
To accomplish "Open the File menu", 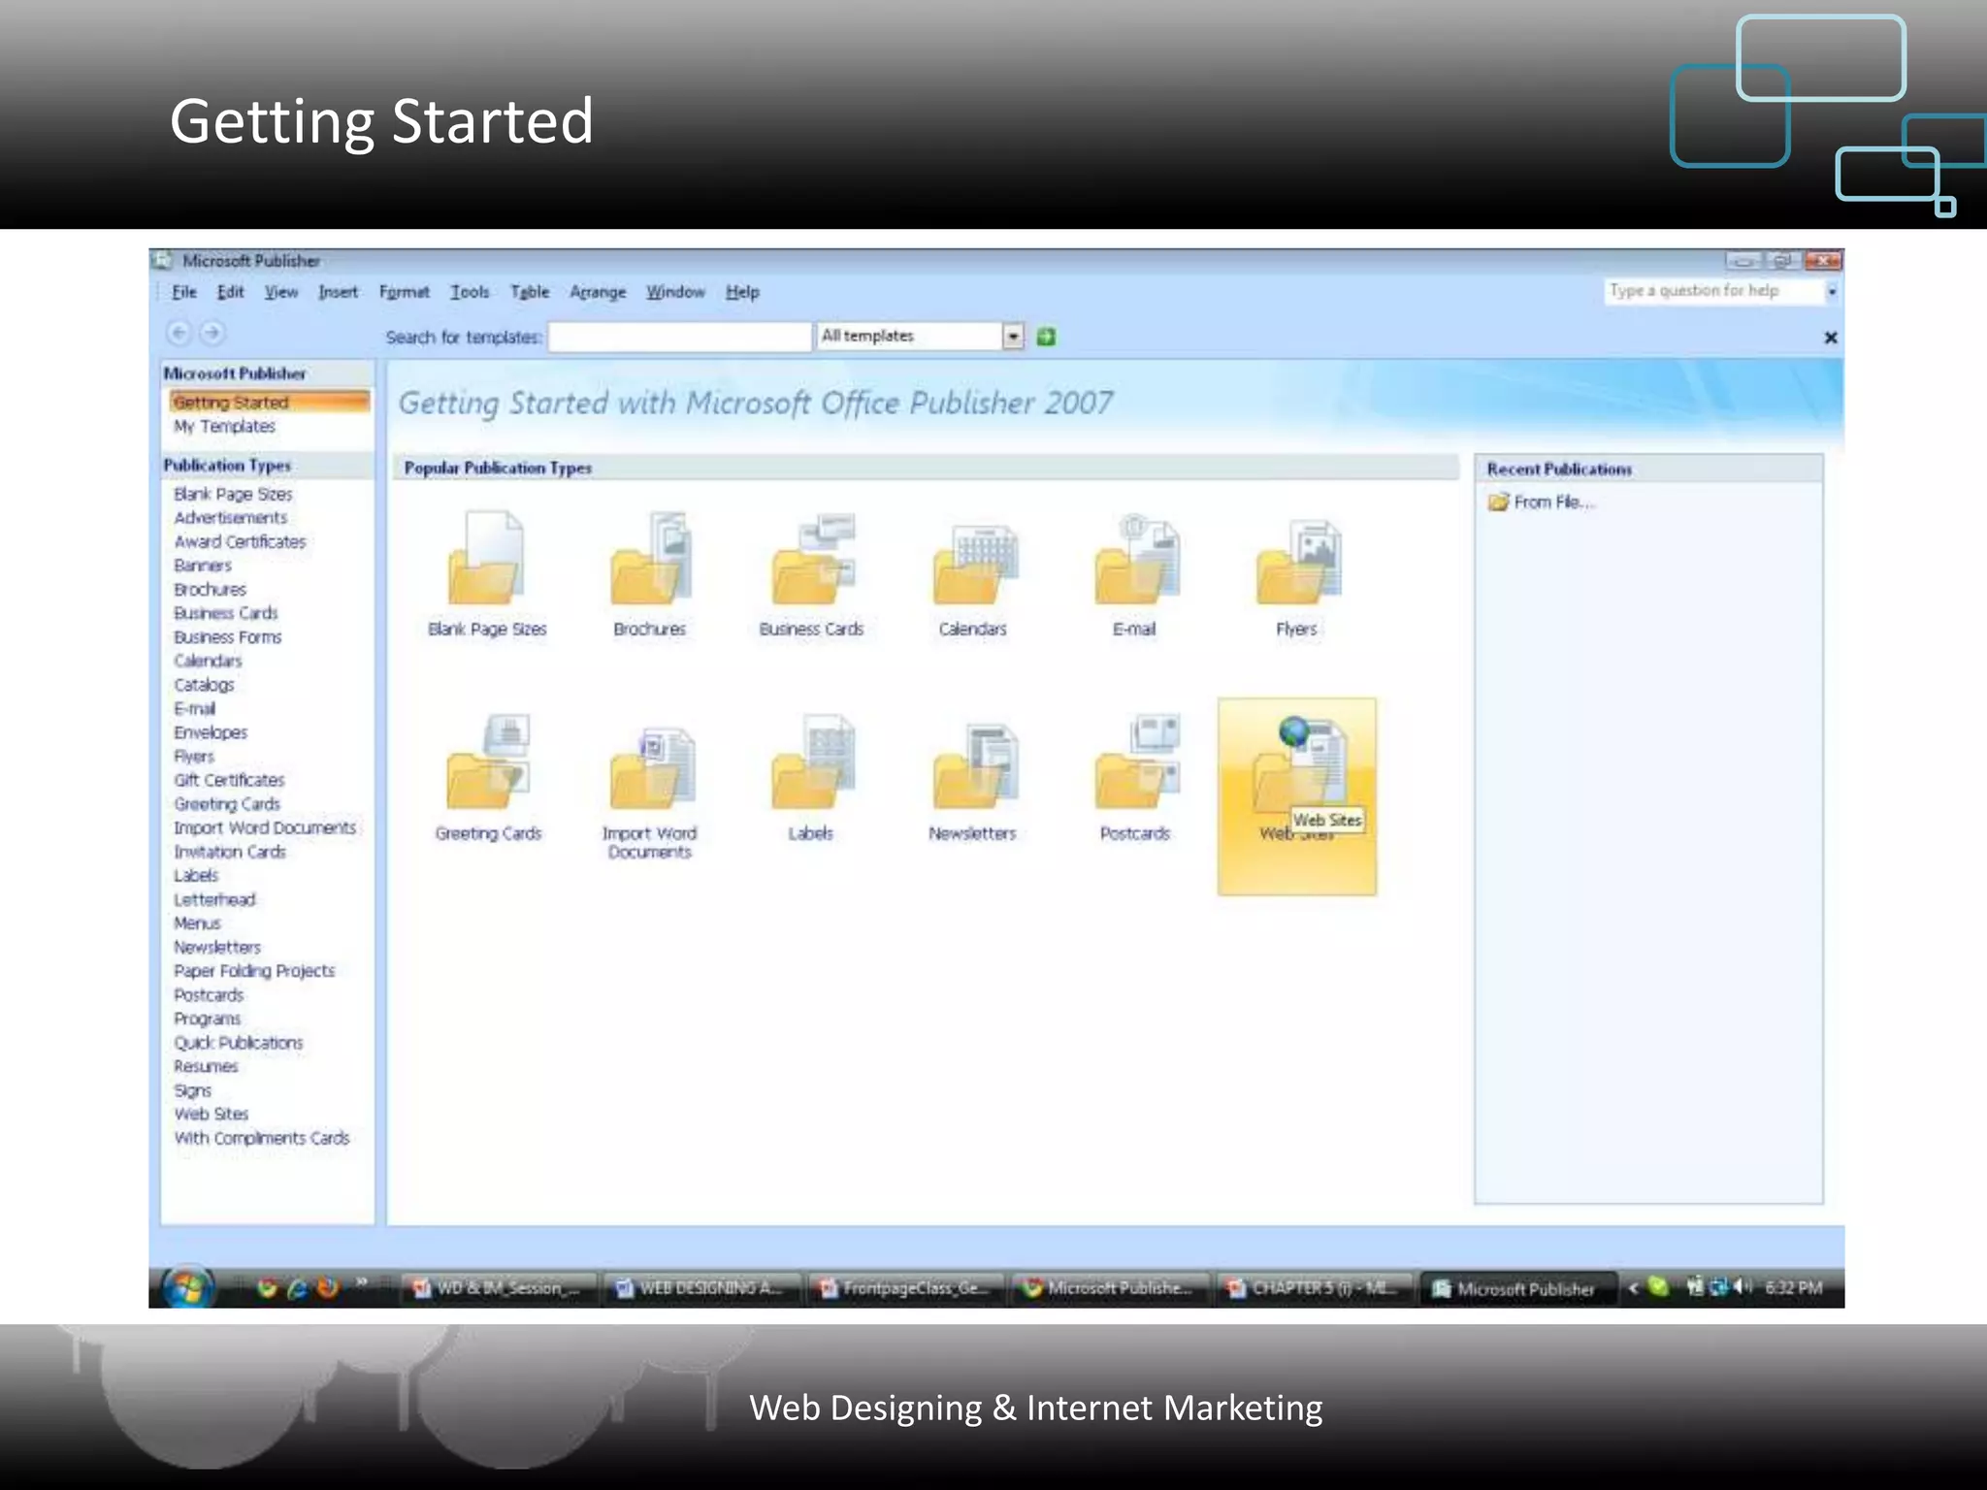I will pyautogui.click(x=184, y=292).
